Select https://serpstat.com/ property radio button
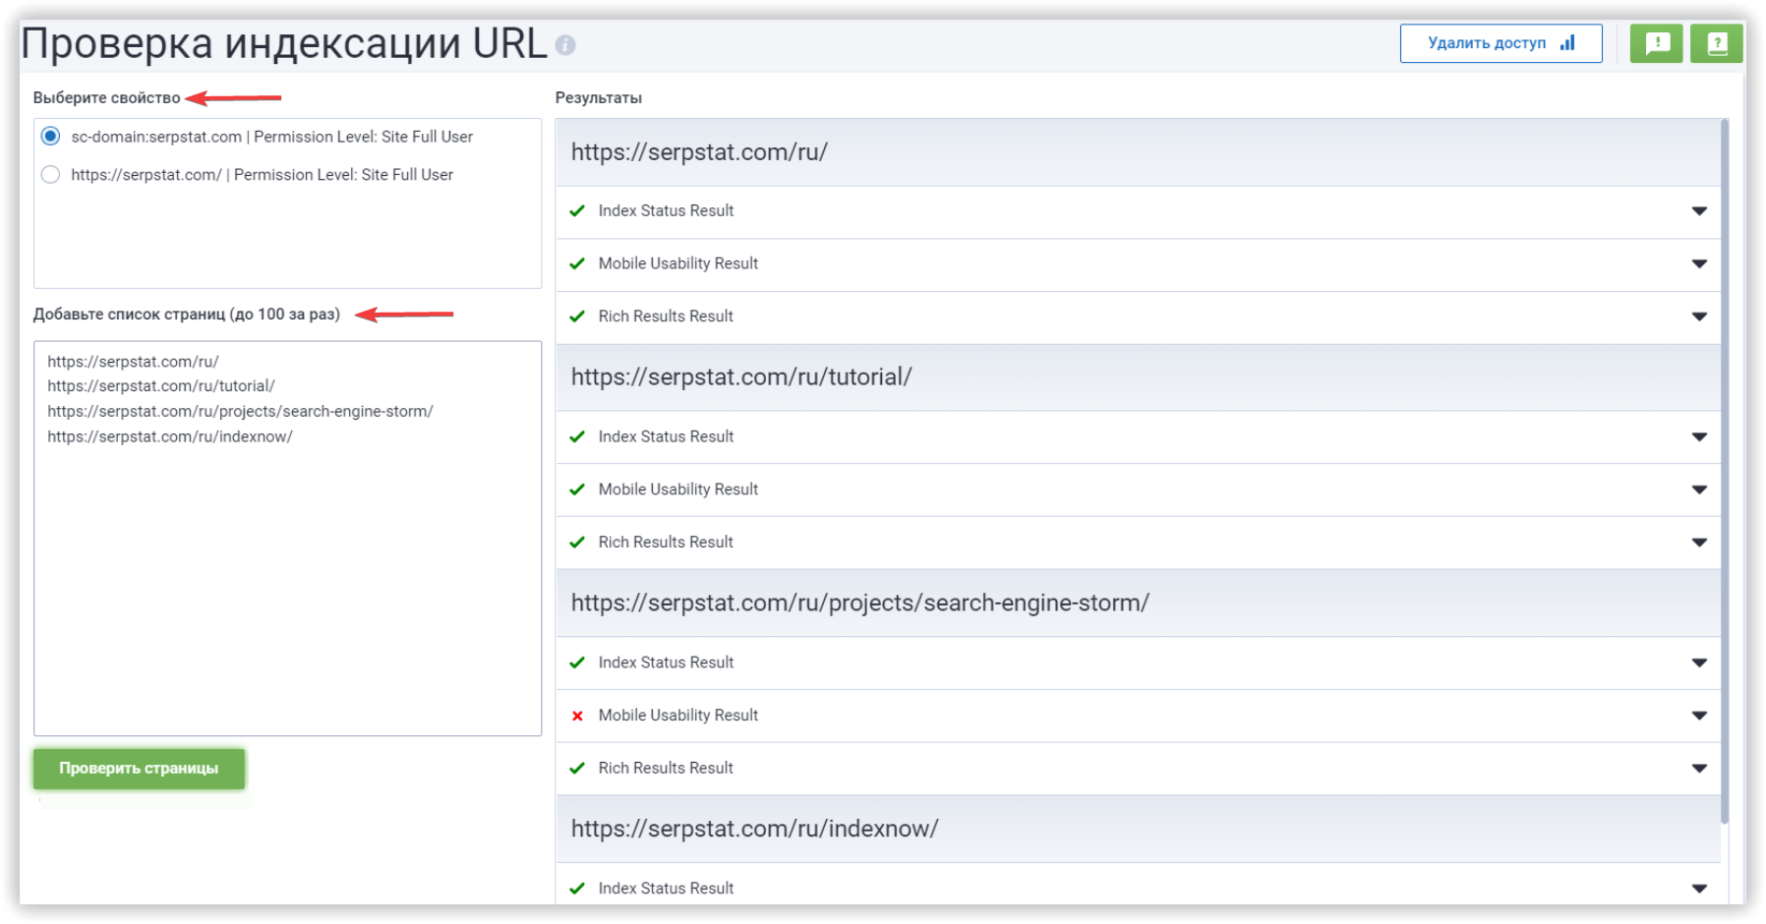The height and width of the screenshot is (924, 1766). tap(50, 175)
